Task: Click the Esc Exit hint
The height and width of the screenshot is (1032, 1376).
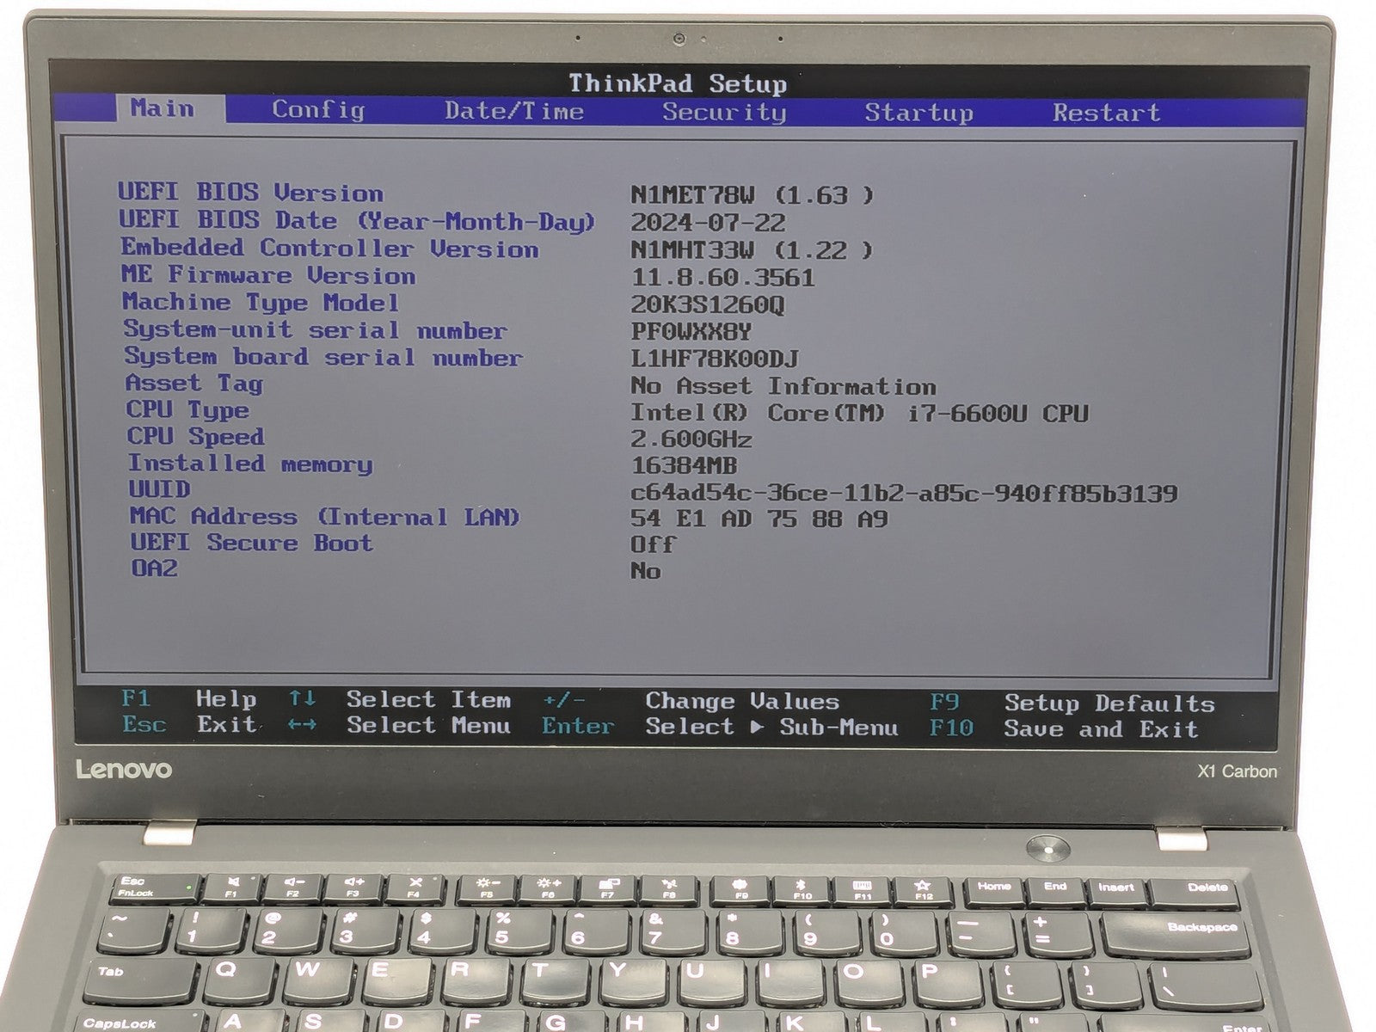Action: tap(189, 724)
